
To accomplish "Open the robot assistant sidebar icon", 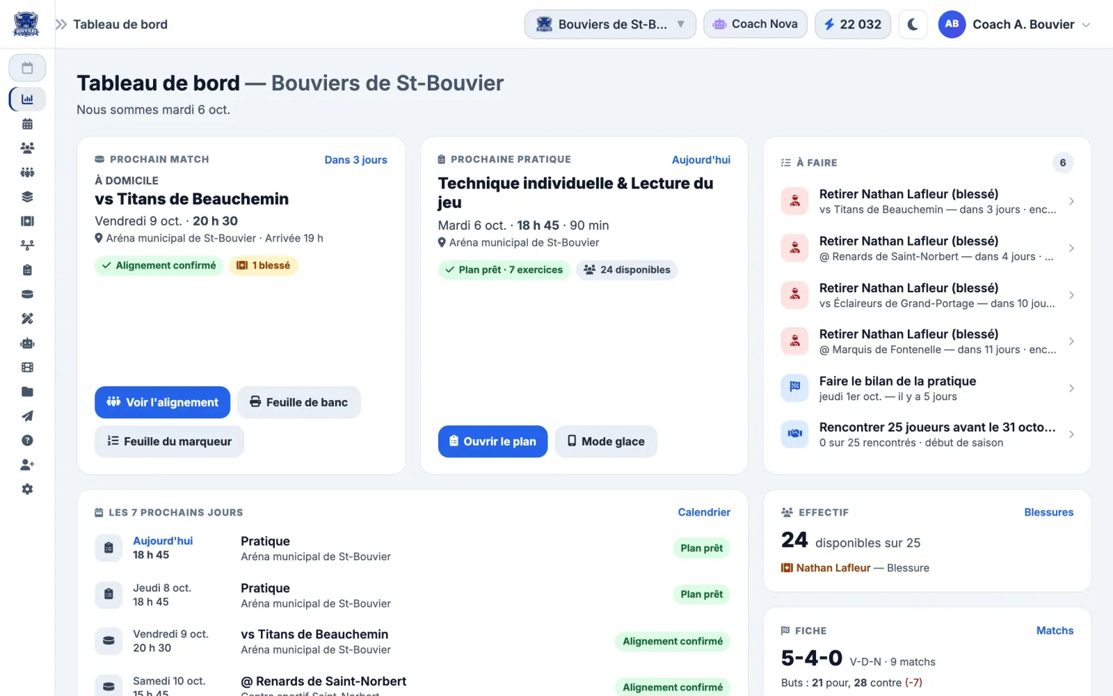I will tap(27, 343).
